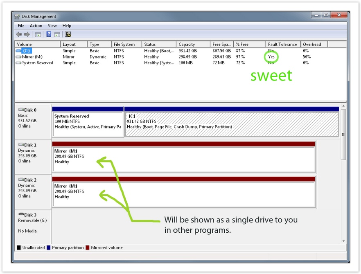Sort by the Fault Tolerance column header
Screen dimensions: 361x274
tap(282, 44)
